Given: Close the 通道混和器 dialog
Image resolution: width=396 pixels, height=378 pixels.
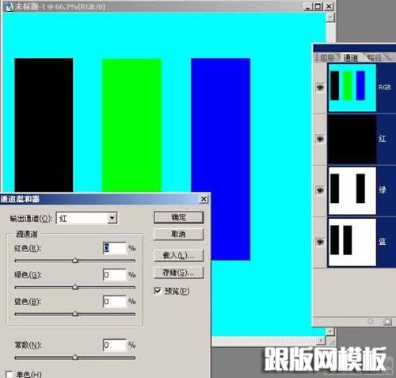Looking at the screenshot, I should point(204,199).
